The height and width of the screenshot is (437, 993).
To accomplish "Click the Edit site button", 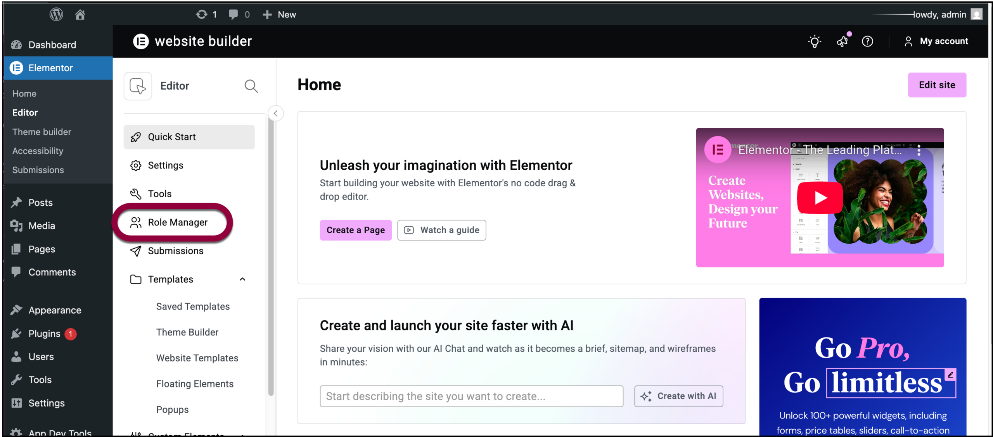I will pyautogui.click(x=937, y=85).
